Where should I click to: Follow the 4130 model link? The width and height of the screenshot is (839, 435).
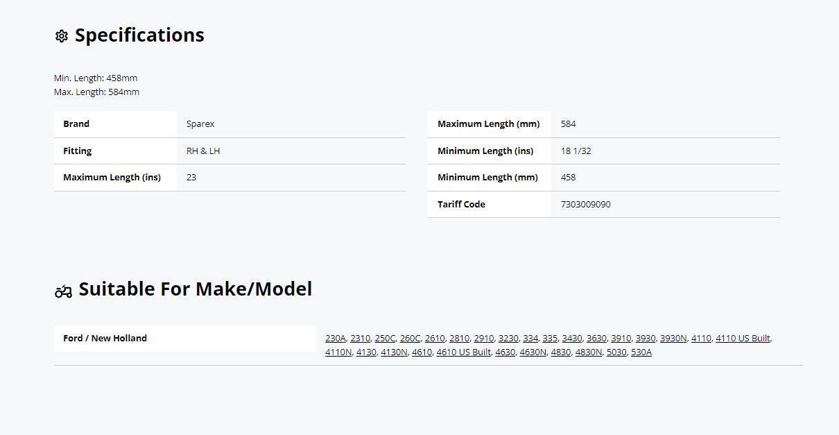pos(366,352)
